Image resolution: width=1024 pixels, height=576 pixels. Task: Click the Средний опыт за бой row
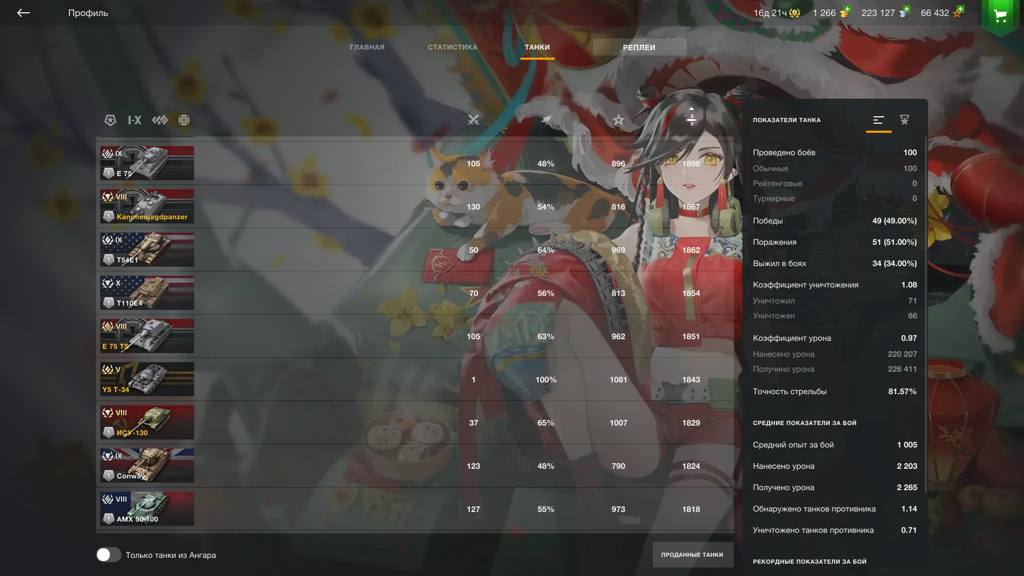point(835,445)
